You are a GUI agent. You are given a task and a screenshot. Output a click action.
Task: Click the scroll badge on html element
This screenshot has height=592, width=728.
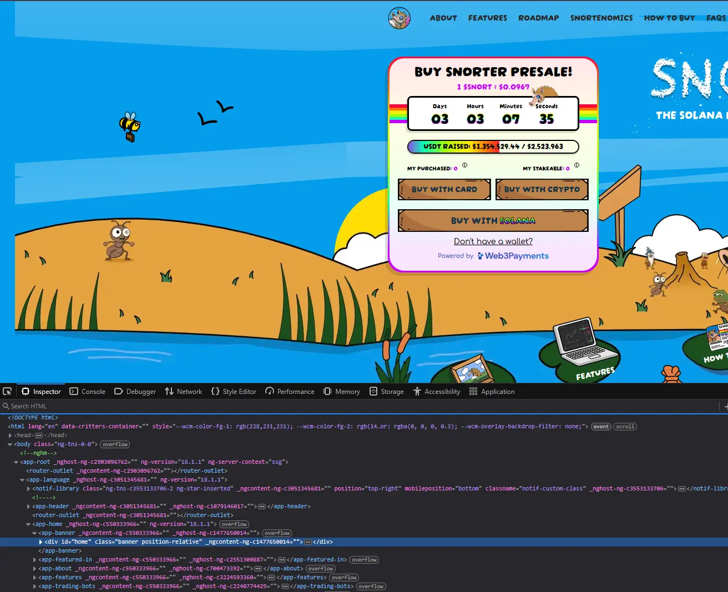tap(625, 427)
